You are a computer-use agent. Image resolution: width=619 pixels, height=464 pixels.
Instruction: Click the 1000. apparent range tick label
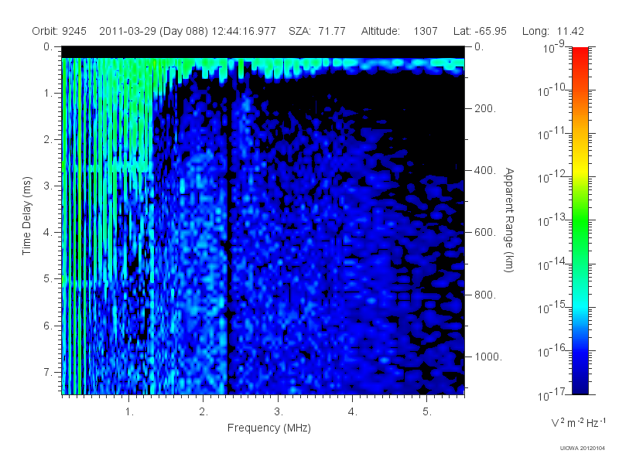click(x=488, y=357)
